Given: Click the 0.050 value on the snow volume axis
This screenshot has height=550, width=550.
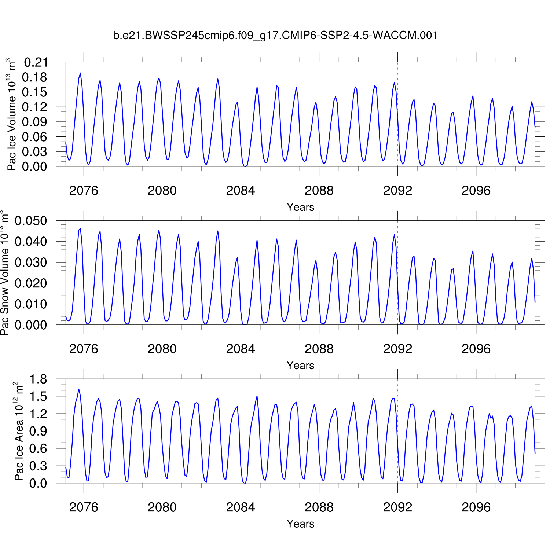Looking at the screenshot, I should 31,221.
